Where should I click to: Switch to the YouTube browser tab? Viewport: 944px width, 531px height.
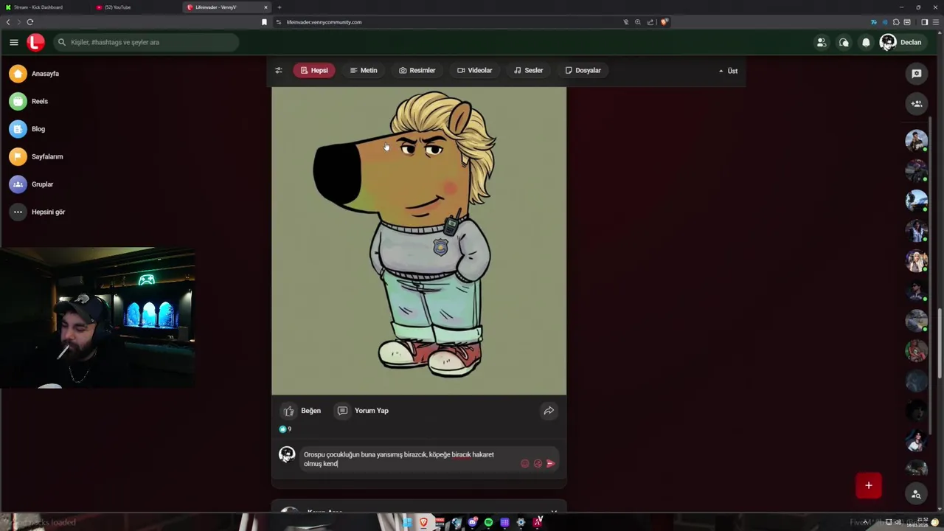(136, 7)
